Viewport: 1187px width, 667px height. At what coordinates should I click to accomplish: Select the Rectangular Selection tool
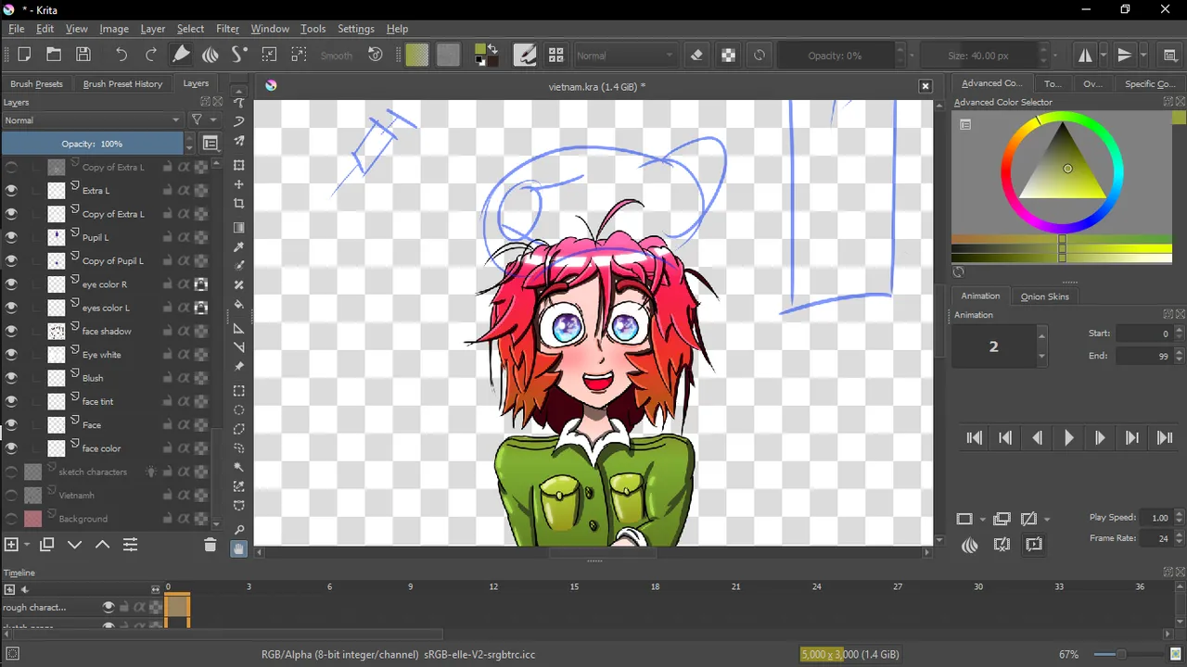pos(238,390)
